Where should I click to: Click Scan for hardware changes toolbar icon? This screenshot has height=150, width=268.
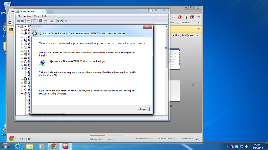pyautogui.click(x=51, y=21)
